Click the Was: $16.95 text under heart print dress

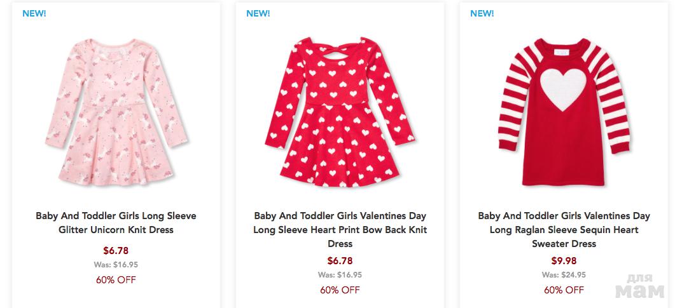pyautogui.click(x=340, y=275)
